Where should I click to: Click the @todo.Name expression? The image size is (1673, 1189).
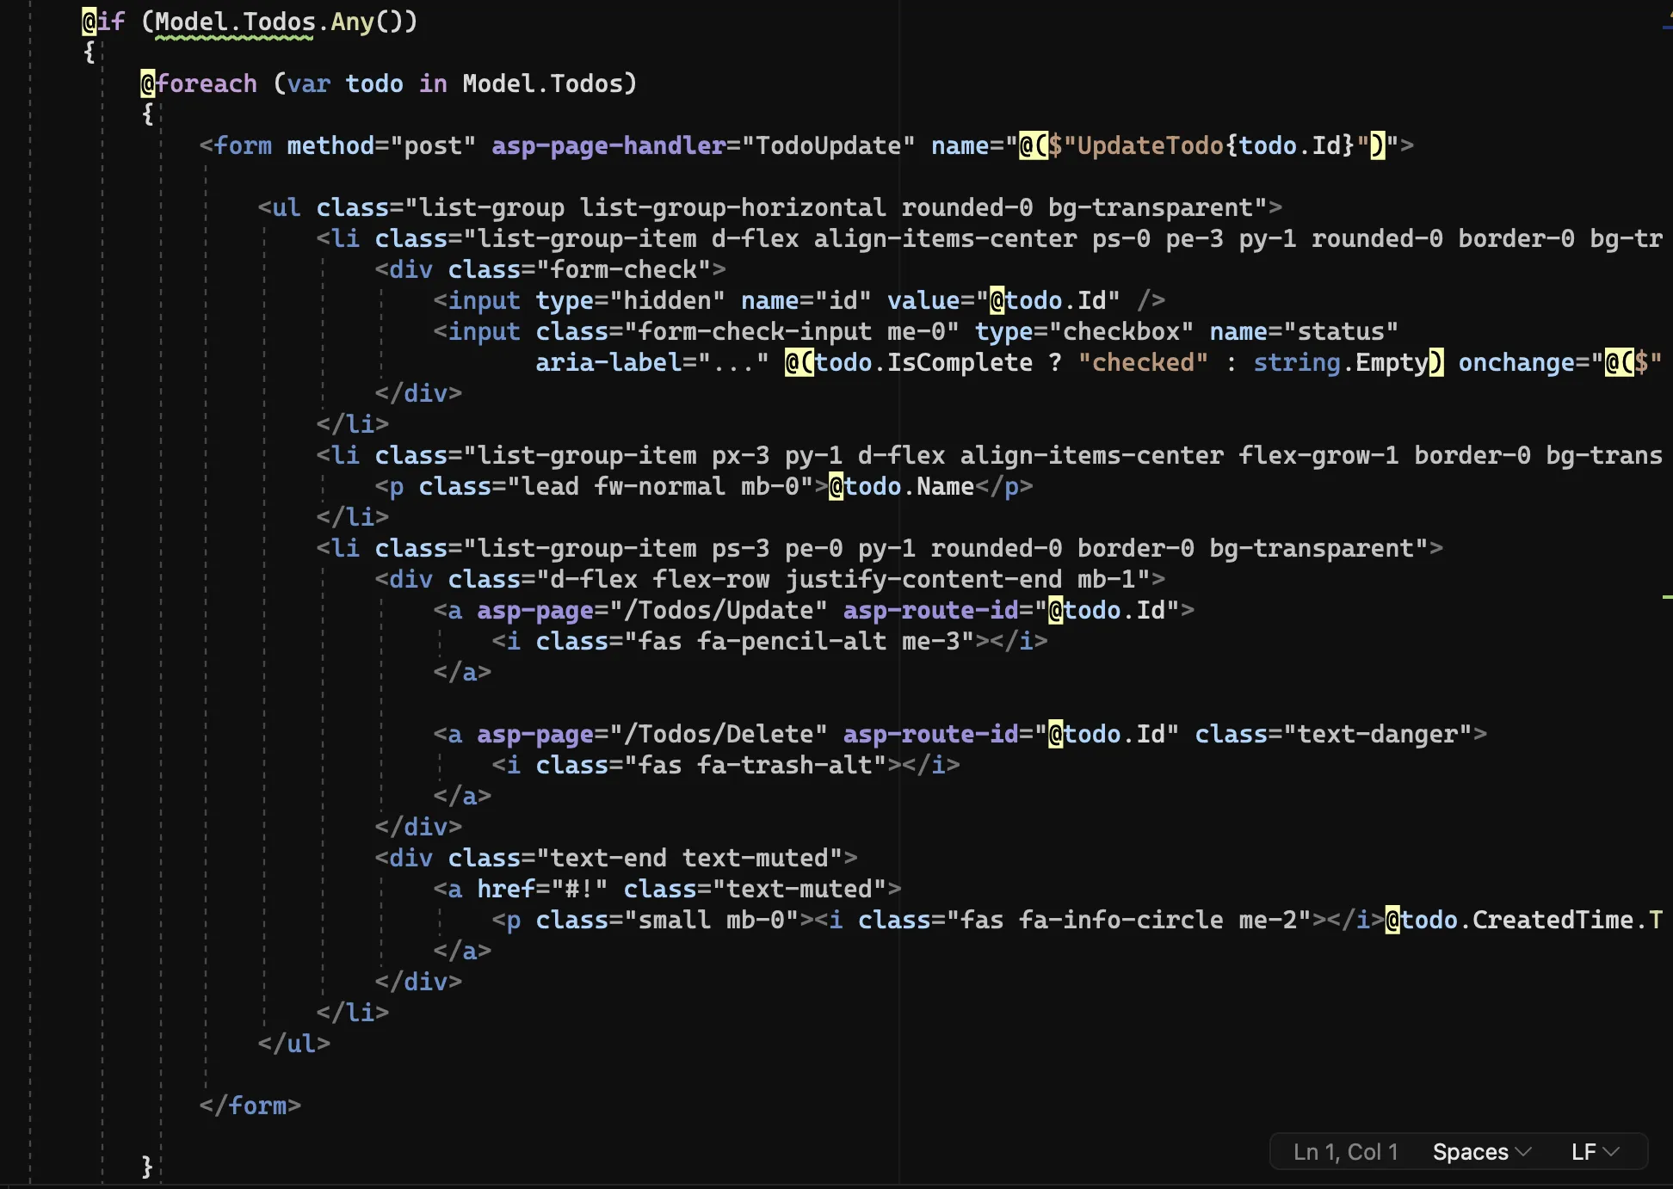[901, 486]
